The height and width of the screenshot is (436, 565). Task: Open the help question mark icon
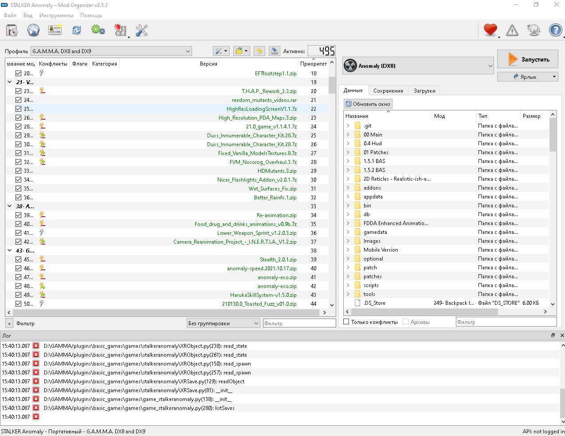coord(555,30)
